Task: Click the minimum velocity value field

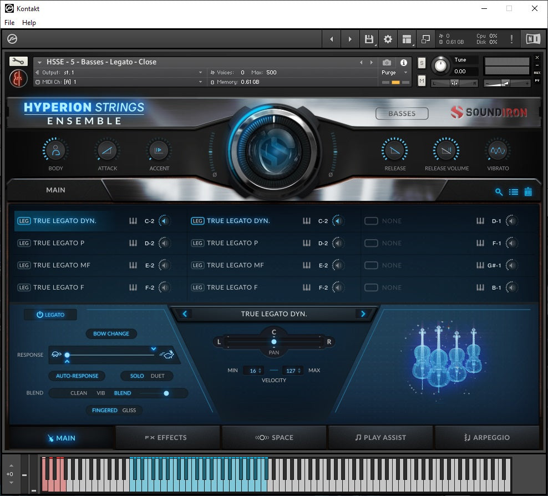Action: pyautogui.click(x=253, y=371)
